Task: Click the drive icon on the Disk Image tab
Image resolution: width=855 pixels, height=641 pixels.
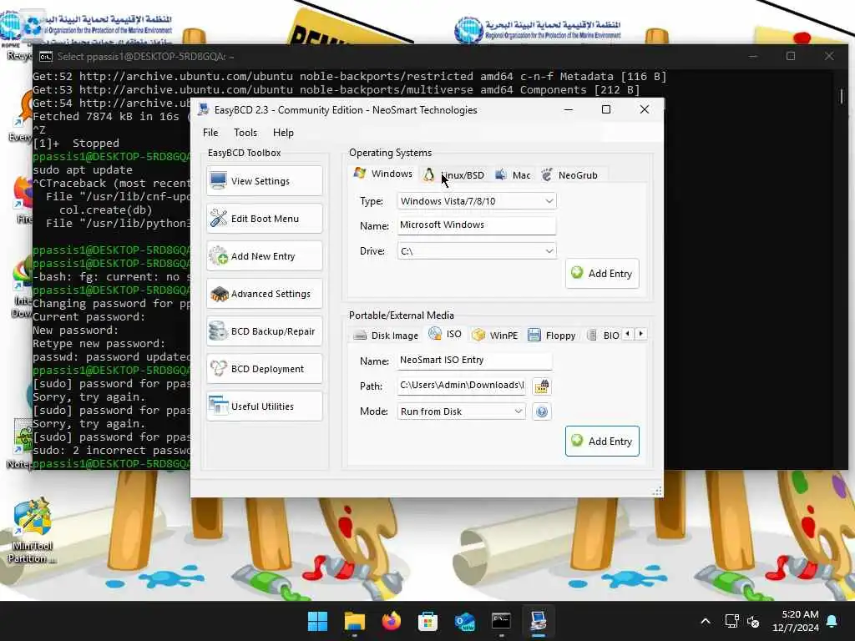Action: [360, 336]
